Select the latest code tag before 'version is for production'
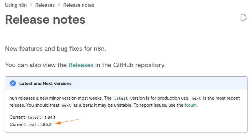 coord(121,98)
